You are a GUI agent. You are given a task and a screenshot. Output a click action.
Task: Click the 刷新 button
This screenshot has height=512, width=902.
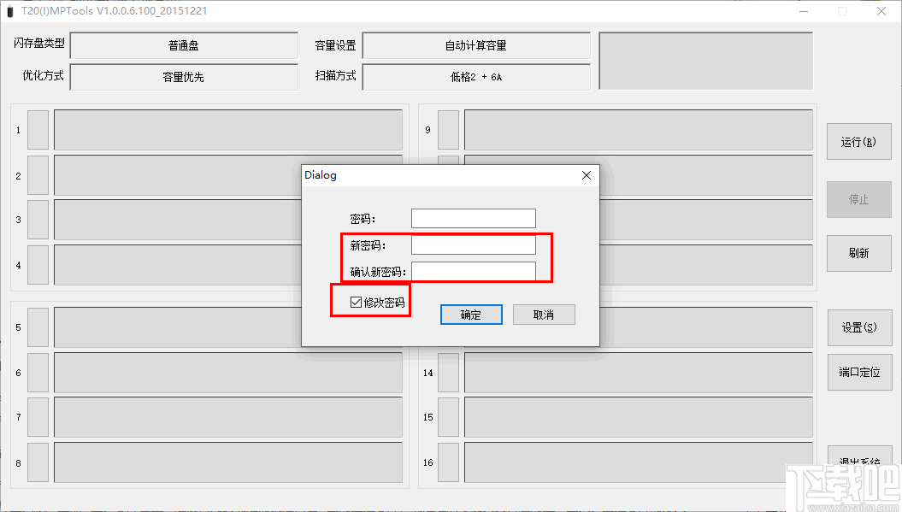coord(859,253)
